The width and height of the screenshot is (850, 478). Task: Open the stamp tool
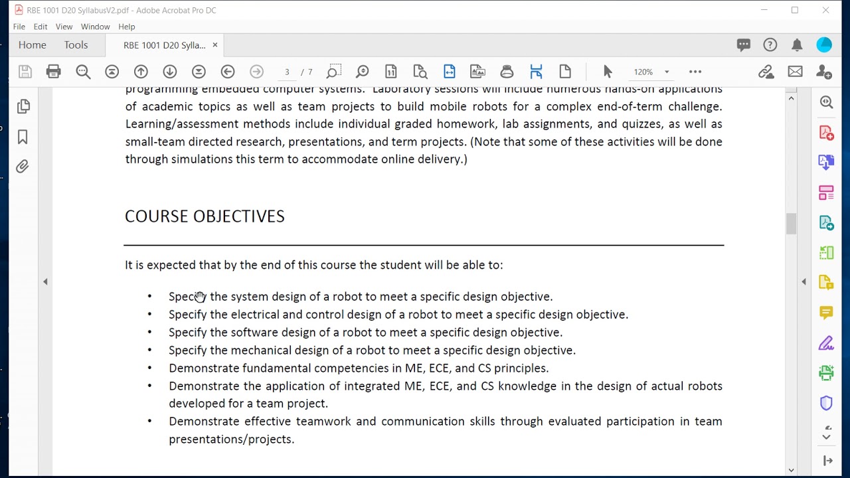[507, 72]
